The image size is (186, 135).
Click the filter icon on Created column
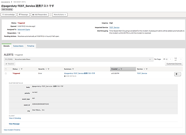pyautogui.click(x=121, y=69)
